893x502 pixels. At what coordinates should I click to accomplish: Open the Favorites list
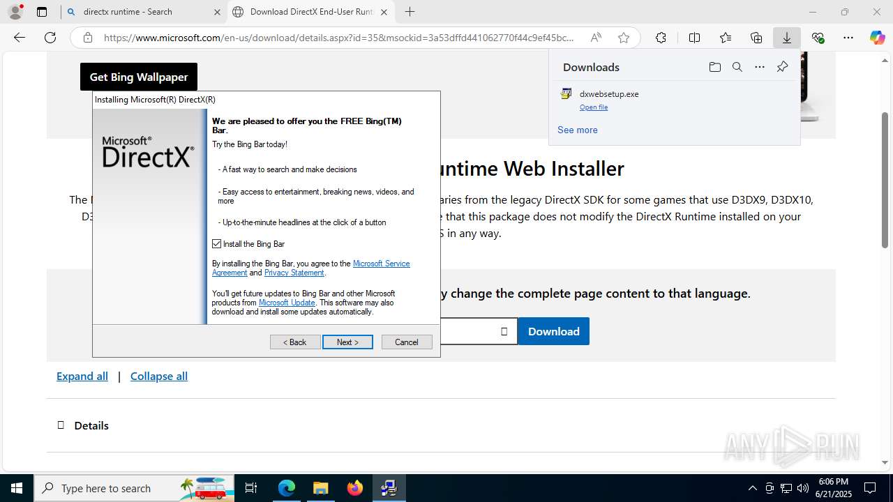(726, 38)
